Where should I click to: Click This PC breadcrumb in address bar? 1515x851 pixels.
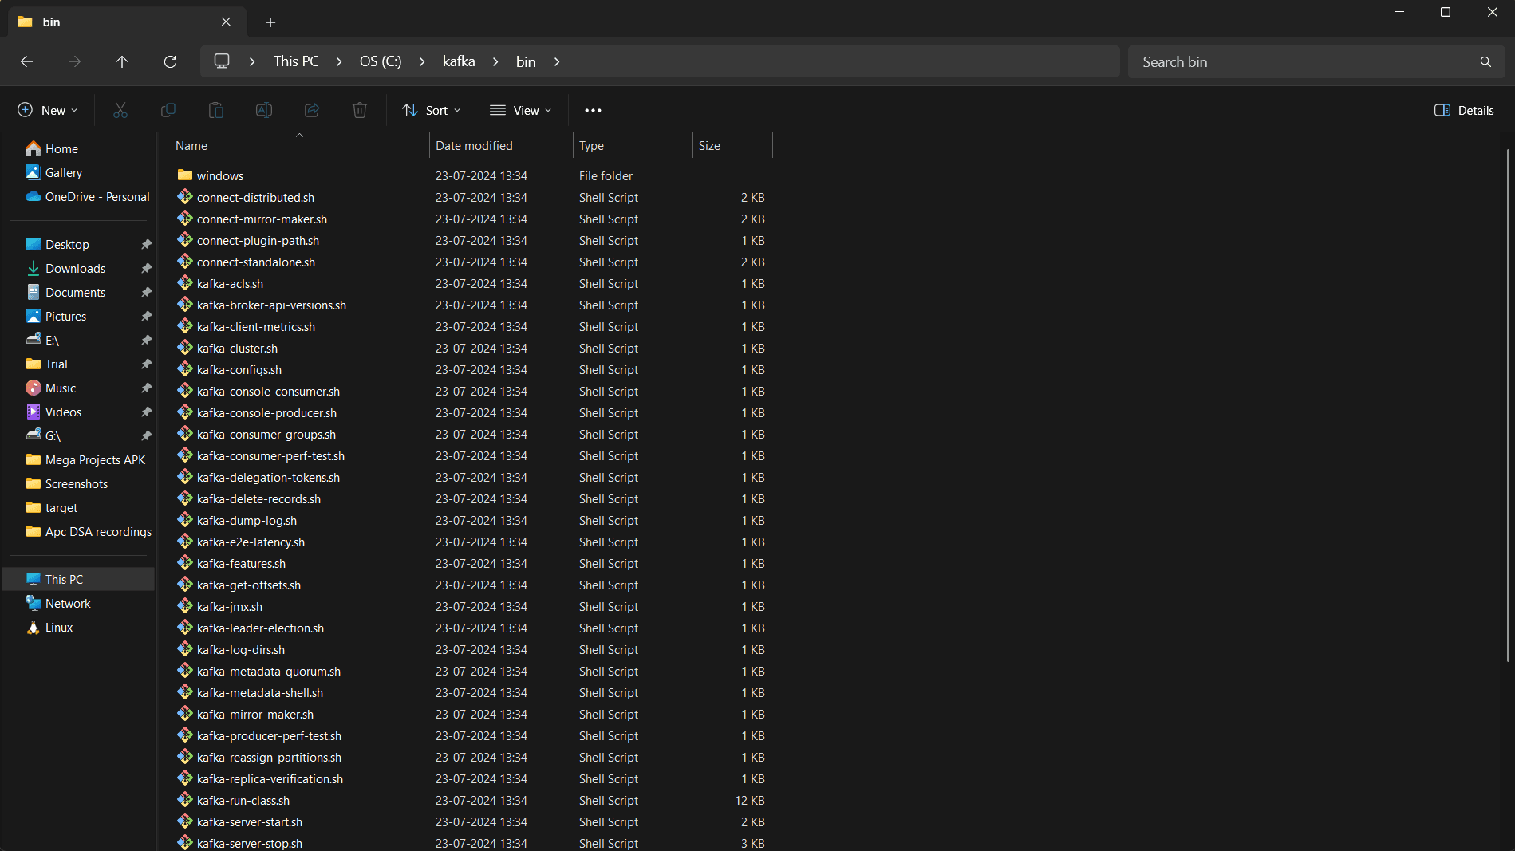point(296,61)
